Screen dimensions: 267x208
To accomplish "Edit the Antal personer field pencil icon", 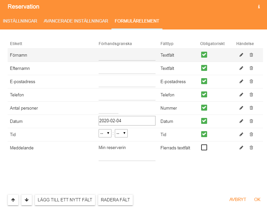I will tap(241, 108).
